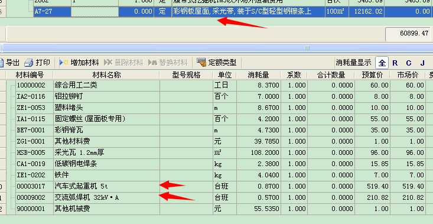Click the 删除材料 delete material button
Viewport: 433px width, 224px height.
123,63
